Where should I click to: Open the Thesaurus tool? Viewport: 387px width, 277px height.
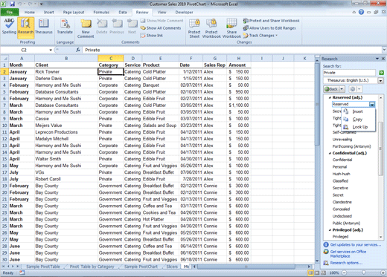click(44, 27)
